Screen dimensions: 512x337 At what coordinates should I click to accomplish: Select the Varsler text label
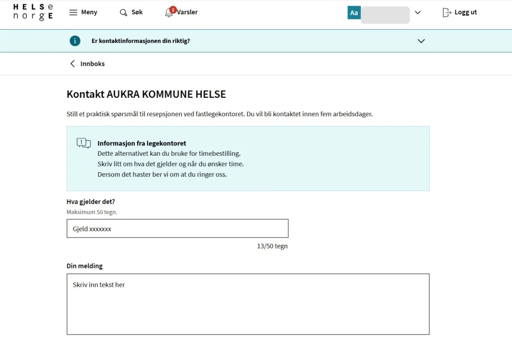point(187,12)
